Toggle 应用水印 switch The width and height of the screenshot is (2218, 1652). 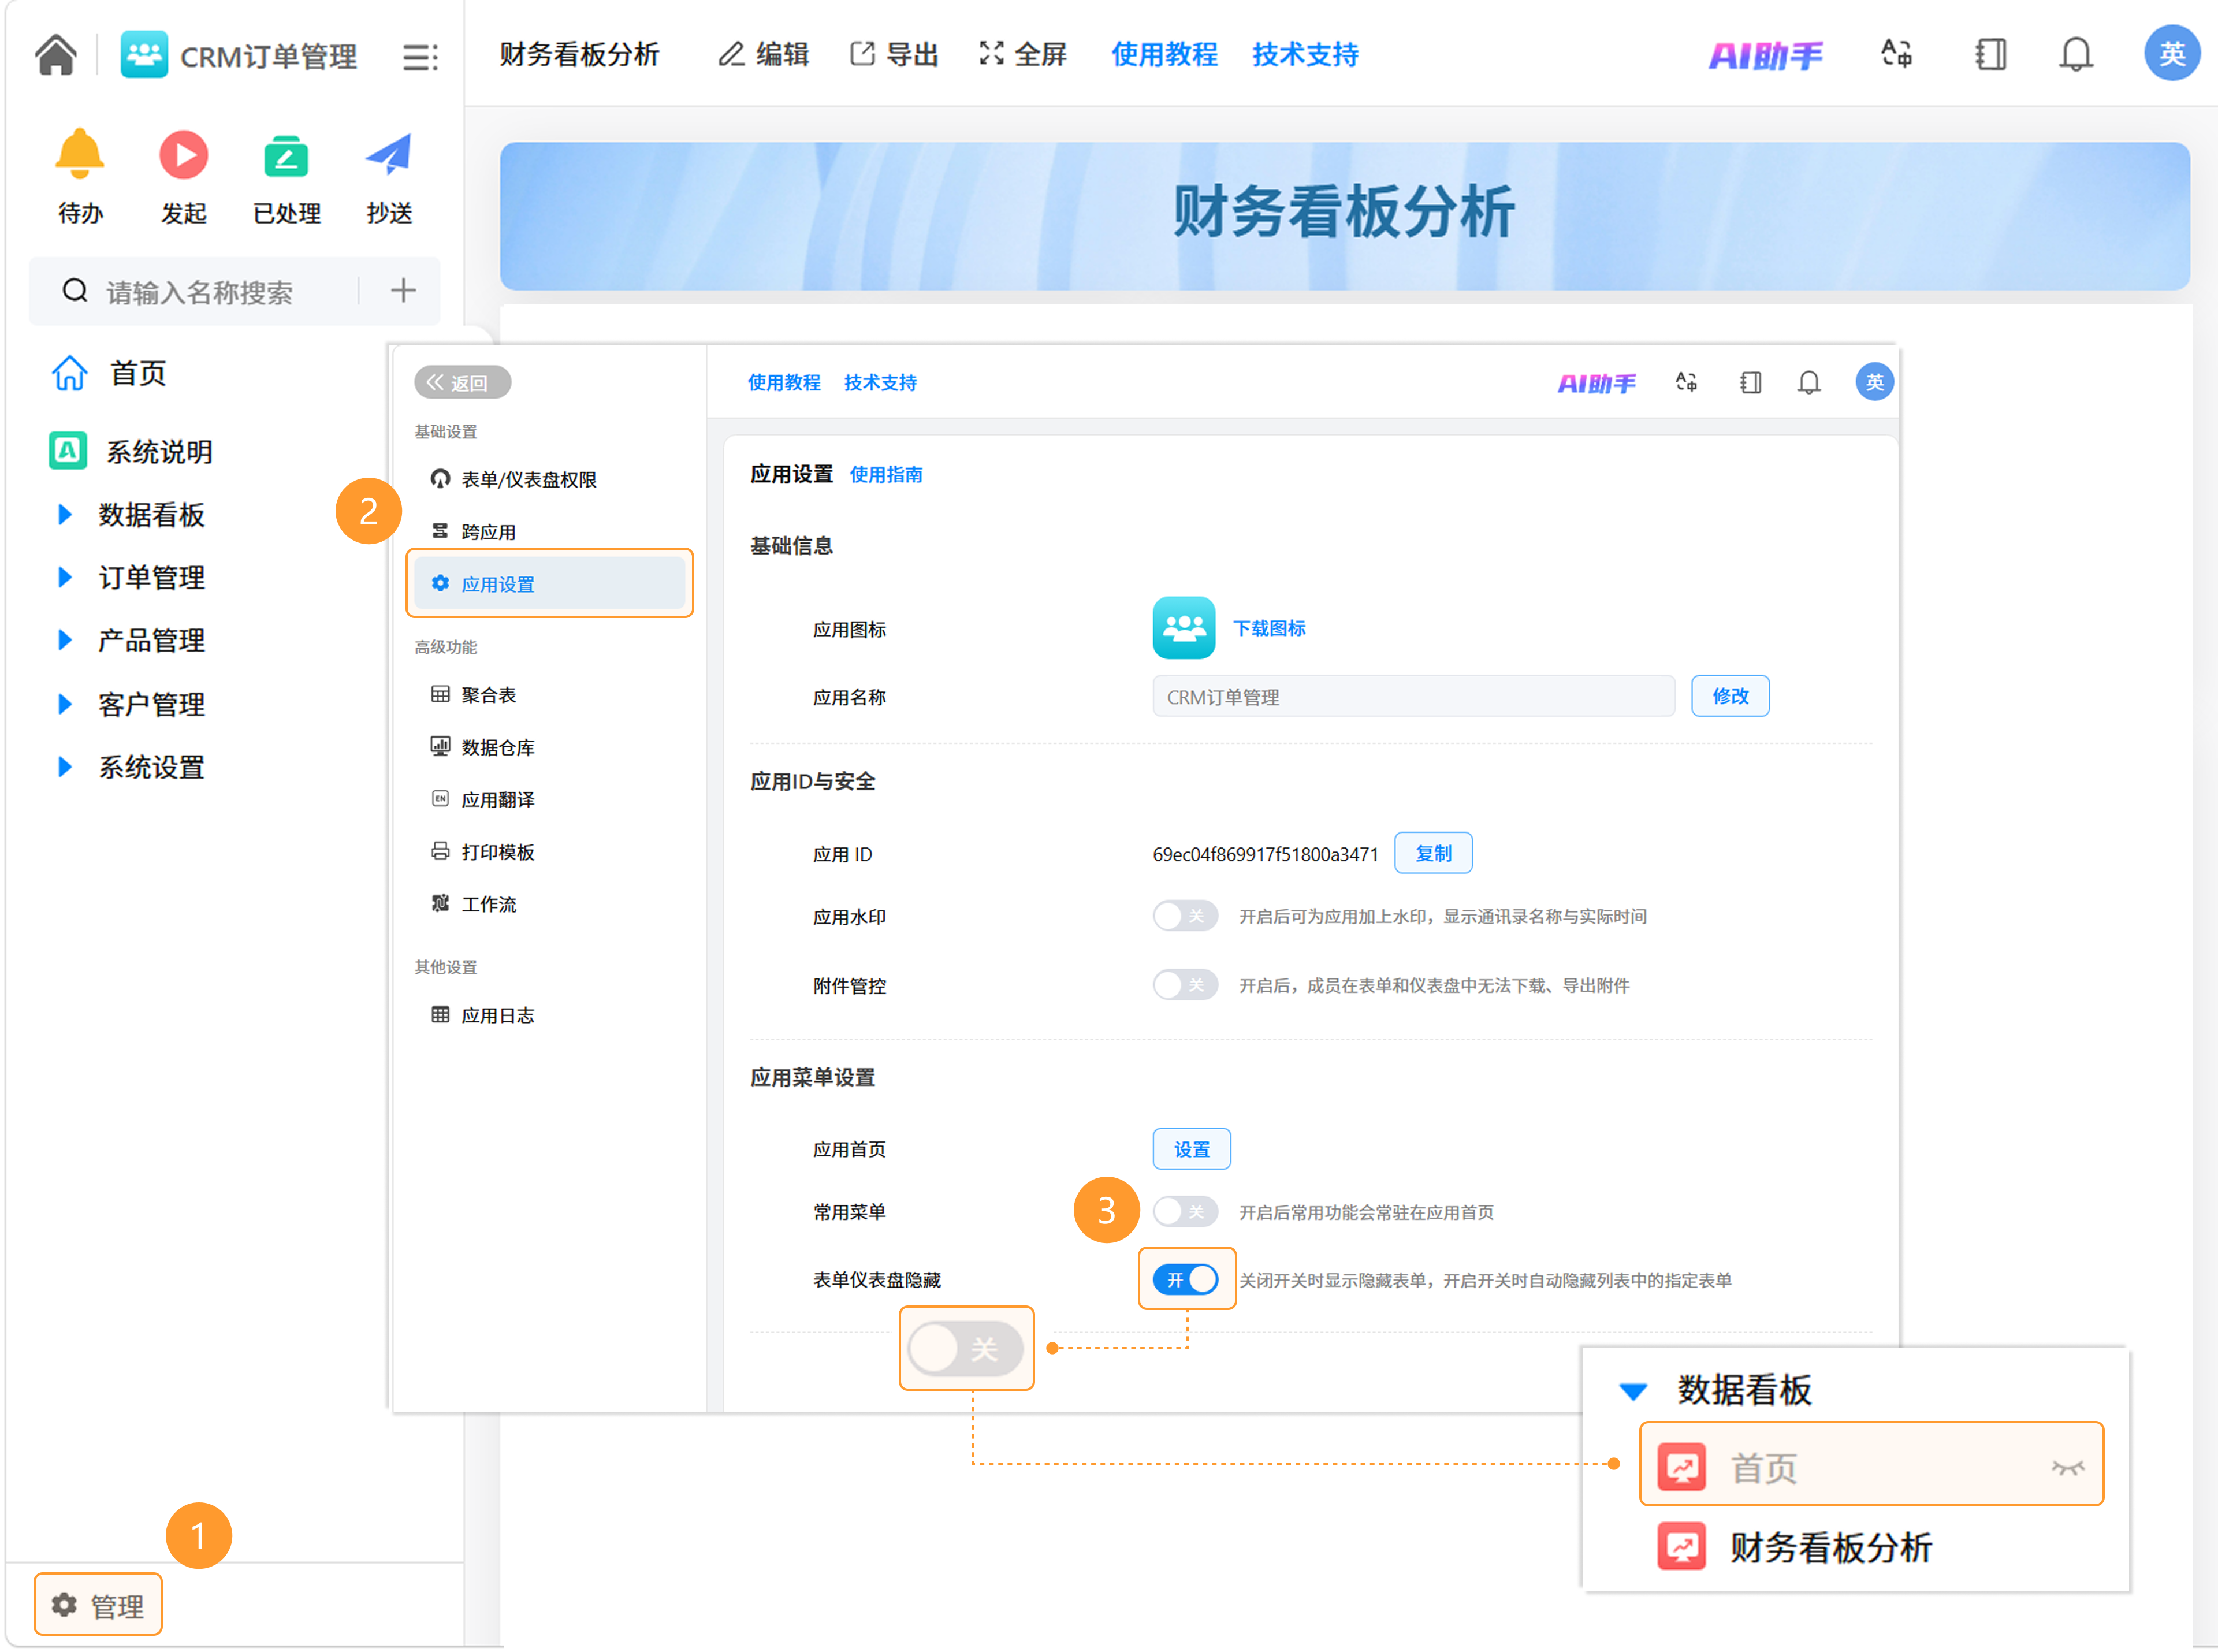coord(1185,916)
